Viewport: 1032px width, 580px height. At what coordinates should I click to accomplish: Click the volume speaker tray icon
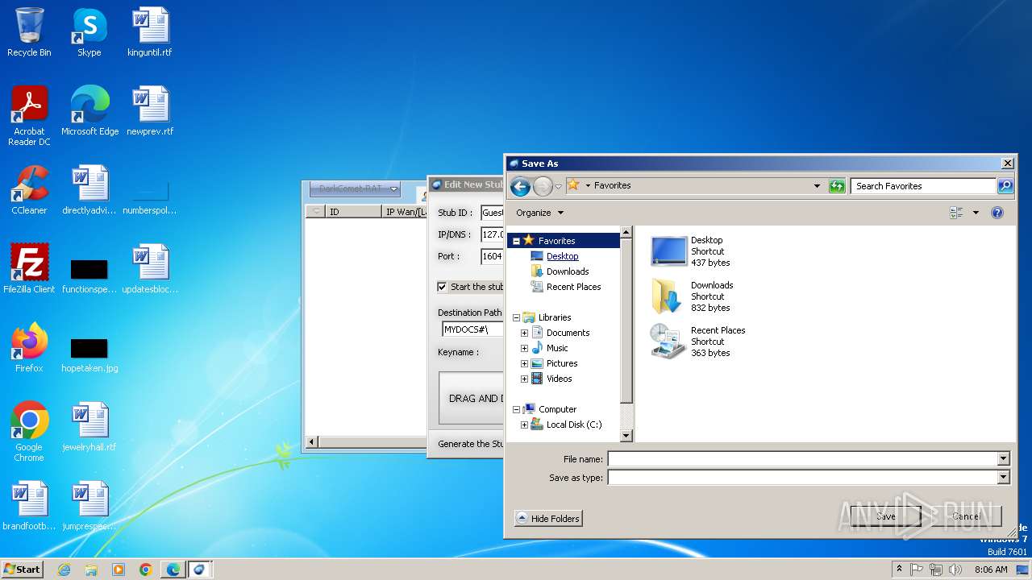(x=956, y=570)
